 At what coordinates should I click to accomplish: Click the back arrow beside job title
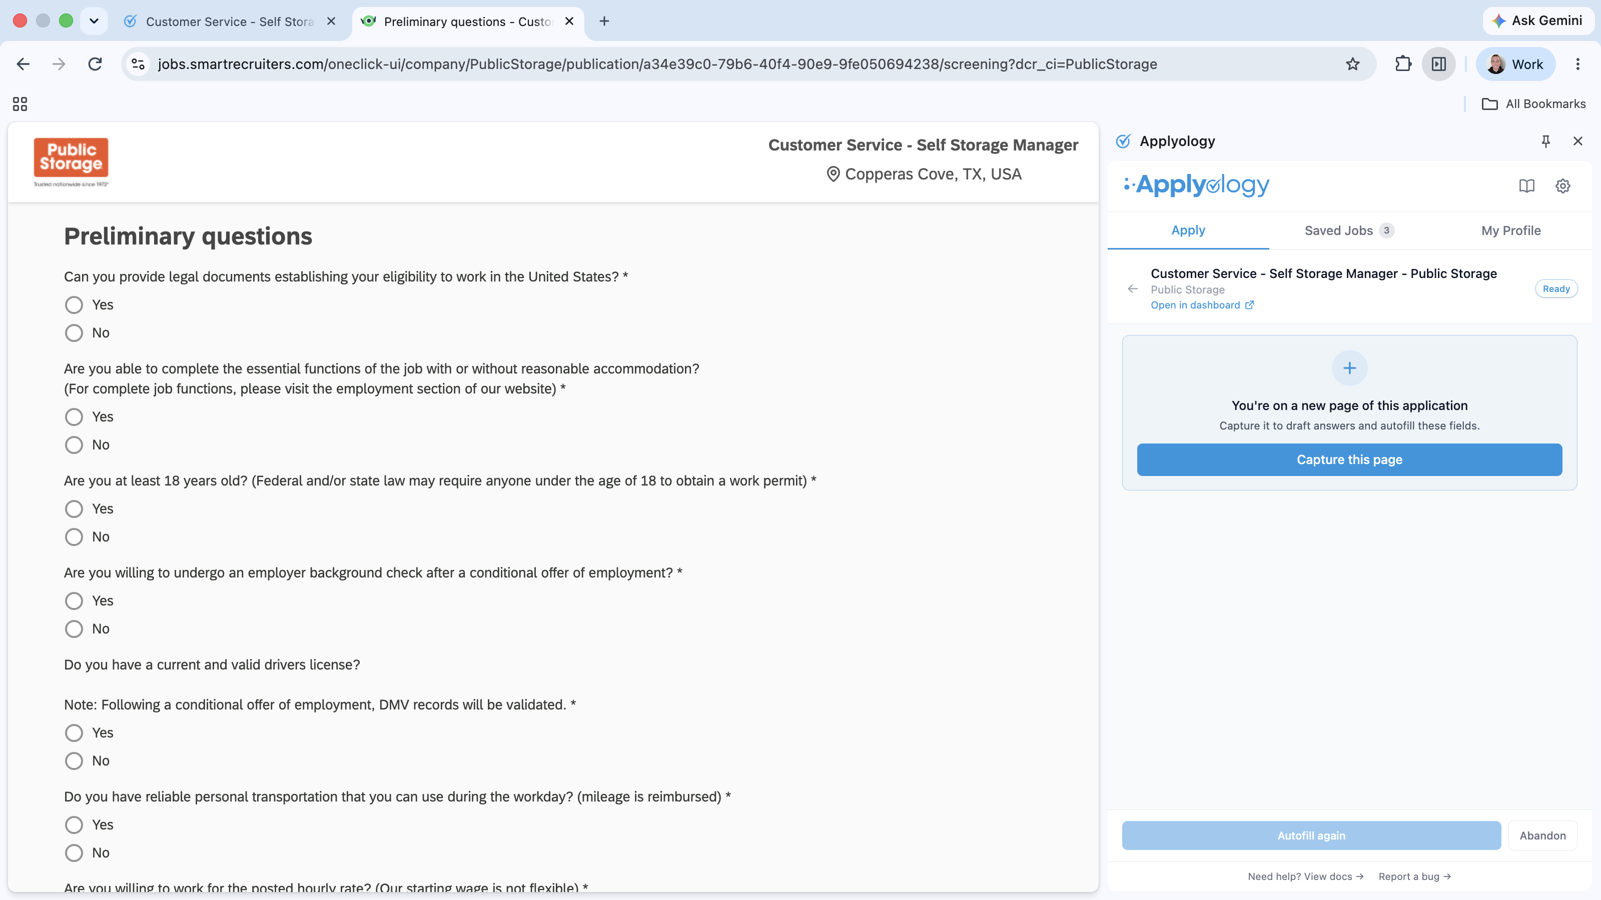pos(1132,289)
